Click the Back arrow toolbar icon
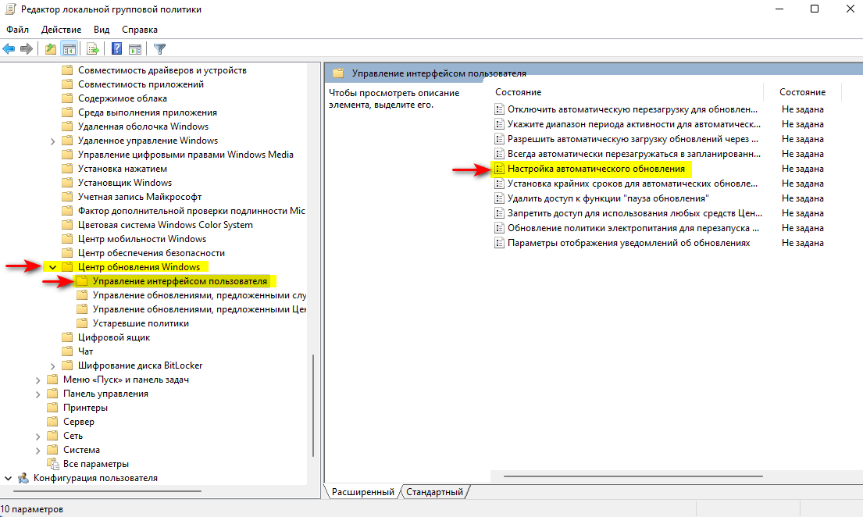Image resolution: width=863 pixels, height=517 pixels. [x=9, y=49]
